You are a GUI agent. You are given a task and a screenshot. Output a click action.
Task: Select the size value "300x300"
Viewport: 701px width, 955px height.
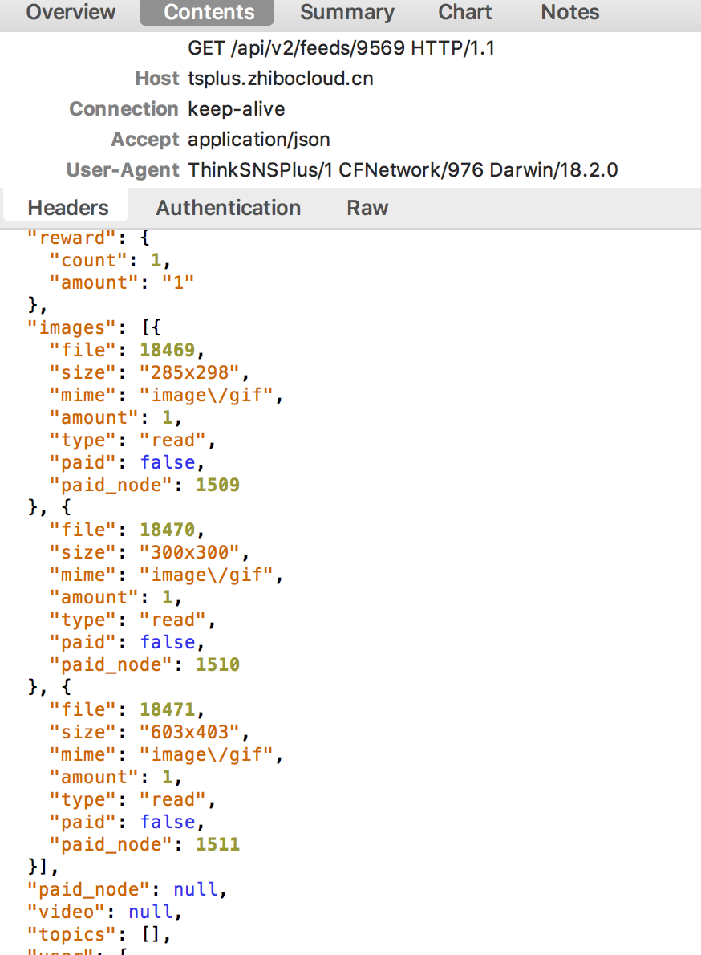point(189,552)
